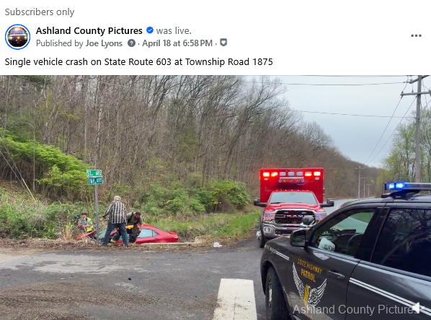Click the Subscribers only label

point(40,12)
